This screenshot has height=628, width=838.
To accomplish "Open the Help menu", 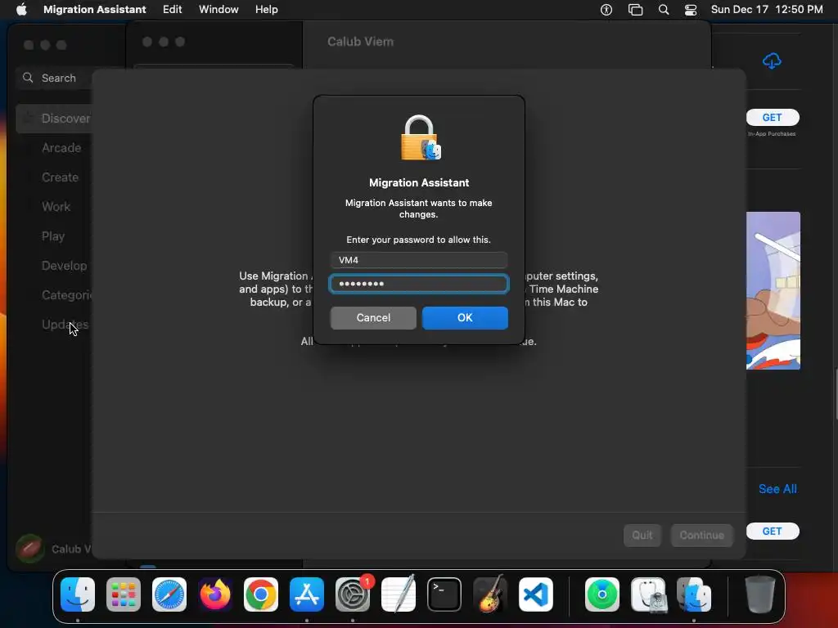I will point(266,9).
